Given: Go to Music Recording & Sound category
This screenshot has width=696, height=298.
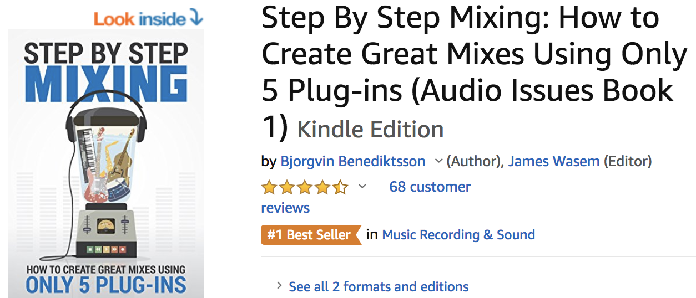Looking at the screenshot, I should 458,235.
